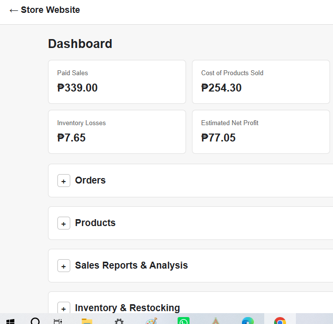Expand Sales Reports & Analysis section
The height and width of the screenshot is (324, 333).
pyautogui.click(x=64, y=266)
